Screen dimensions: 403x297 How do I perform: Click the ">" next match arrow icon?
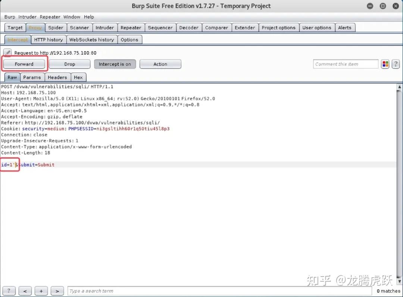tap(57, 291)
